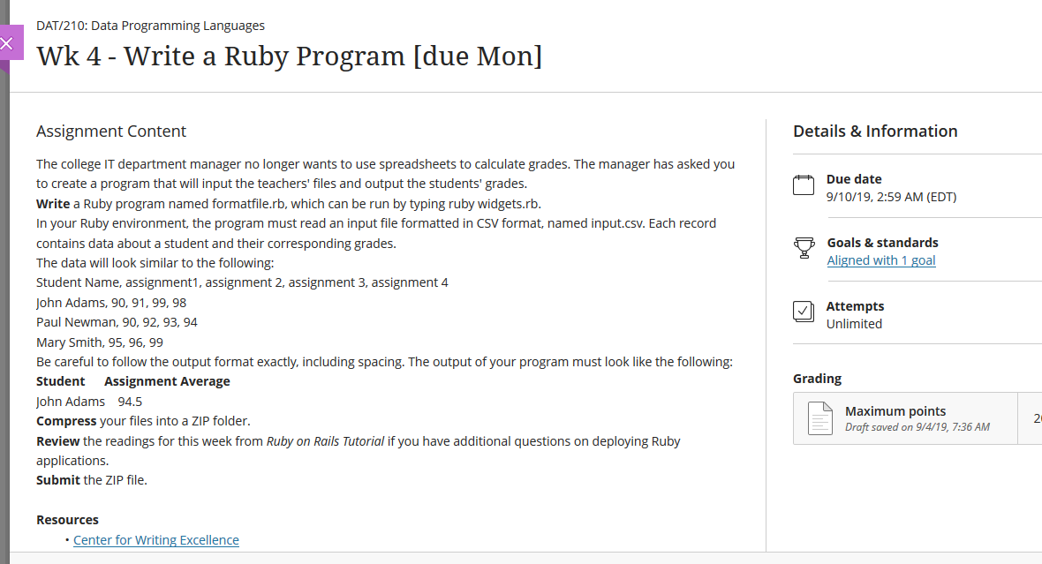Click the due date value 9/10/19, 2:59 AM
Image resolution: width=1042 pixels, height=564 pixels.
point(890,197)
